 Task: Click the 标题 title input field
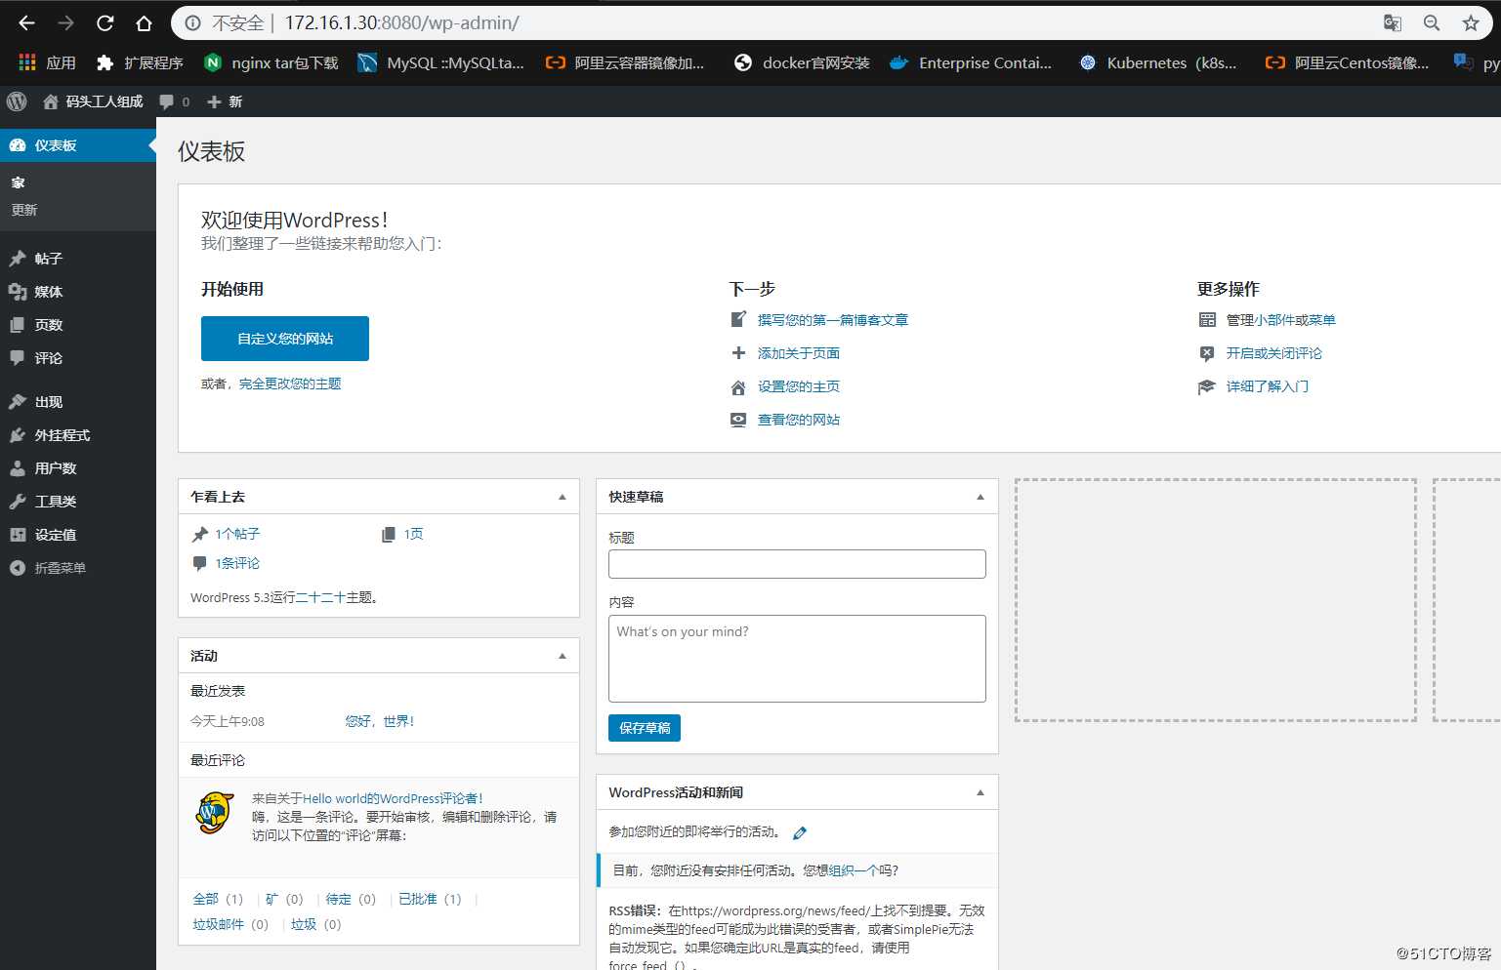[797, 564]
